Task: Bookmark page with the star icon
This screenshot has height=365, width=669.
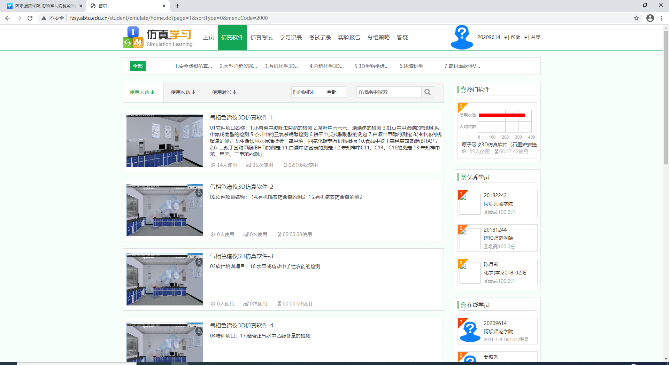Action: pyautogui.click(x=636, y=18)
